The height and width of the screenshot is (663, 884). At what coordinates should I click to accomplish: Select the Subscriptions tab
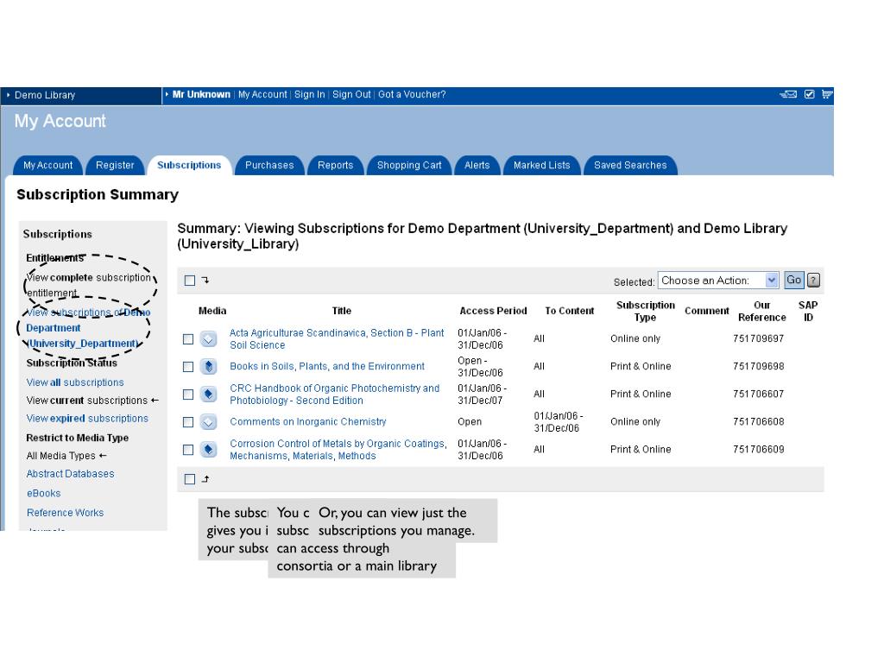(189, 165)
